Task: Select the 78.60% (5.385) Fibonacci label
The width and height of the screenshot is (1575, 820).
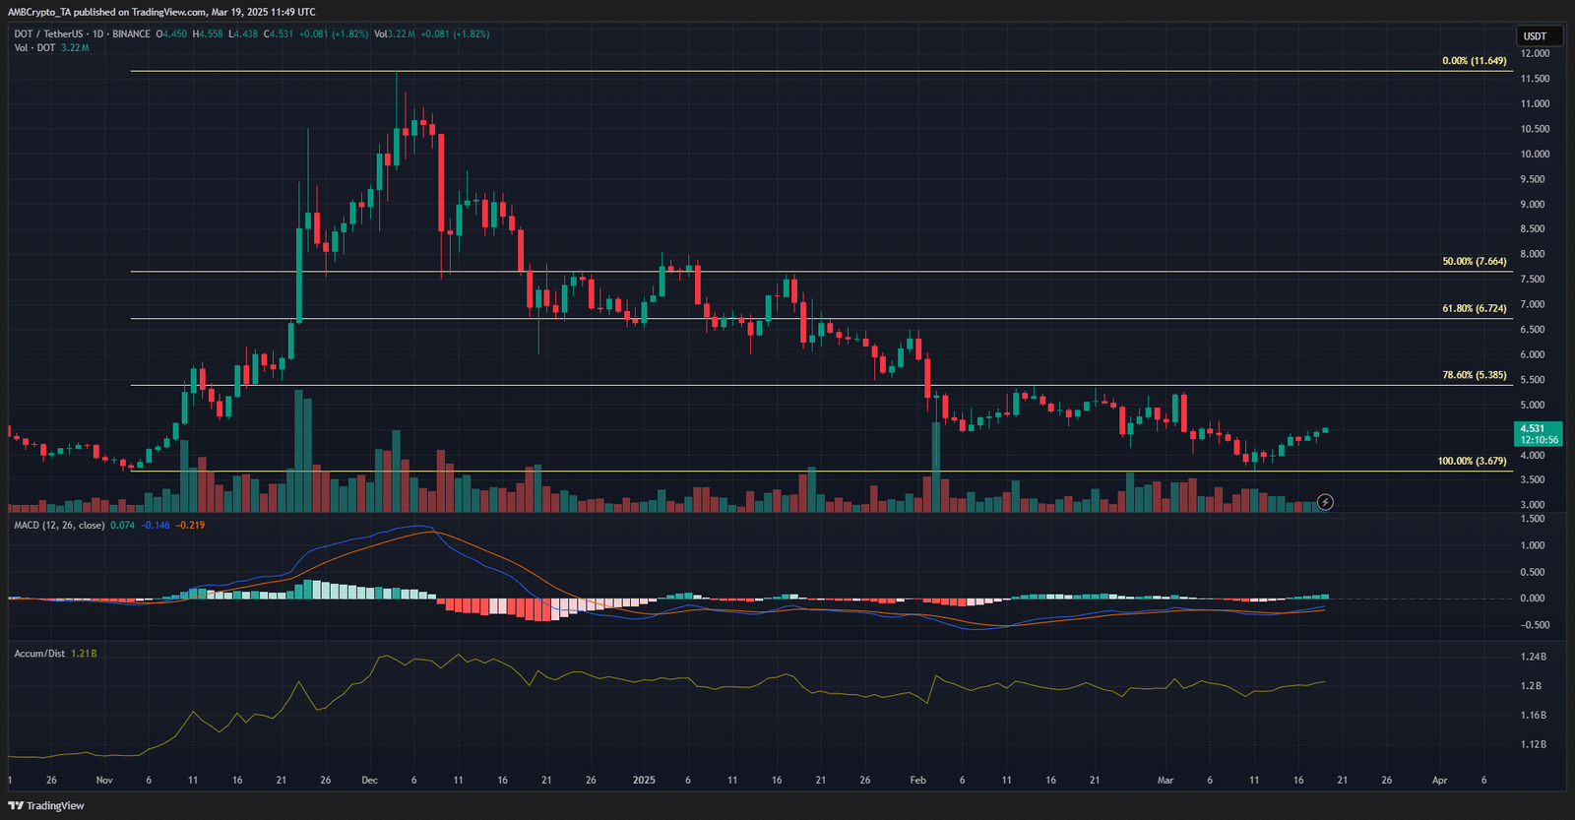Action: [x=1474, y=375]
